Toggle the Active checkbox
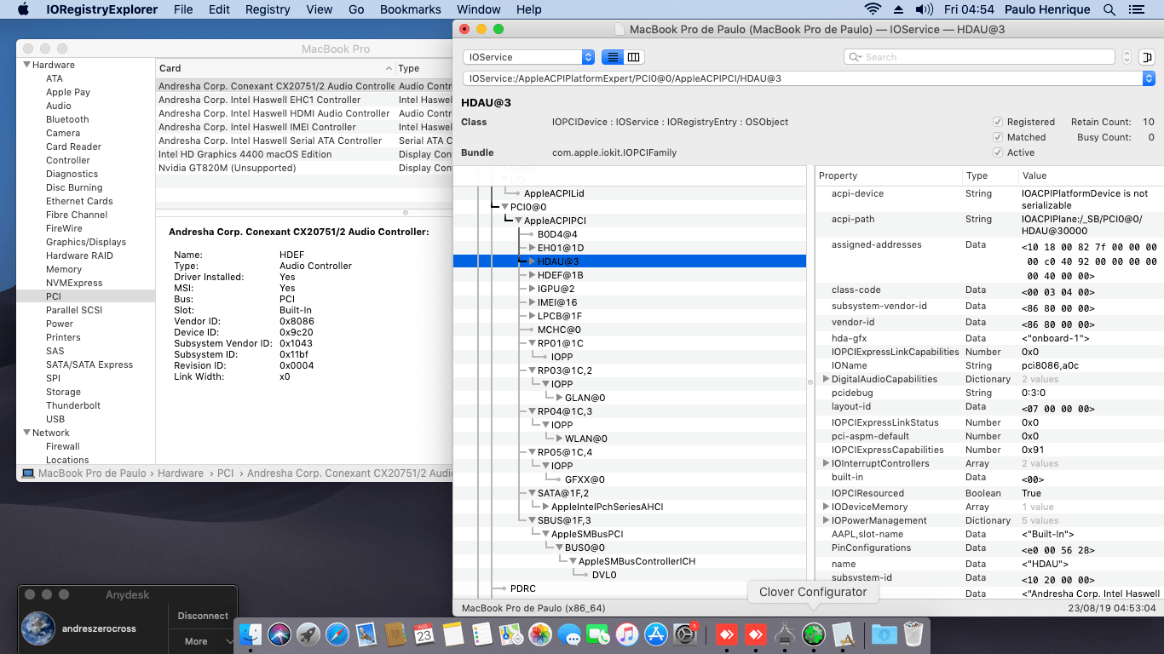The height and width of the screenshot is (654, 1164). 999,152
